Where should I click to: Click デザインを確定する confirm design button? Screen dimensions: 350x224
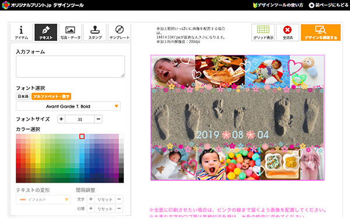coord(321,32)
